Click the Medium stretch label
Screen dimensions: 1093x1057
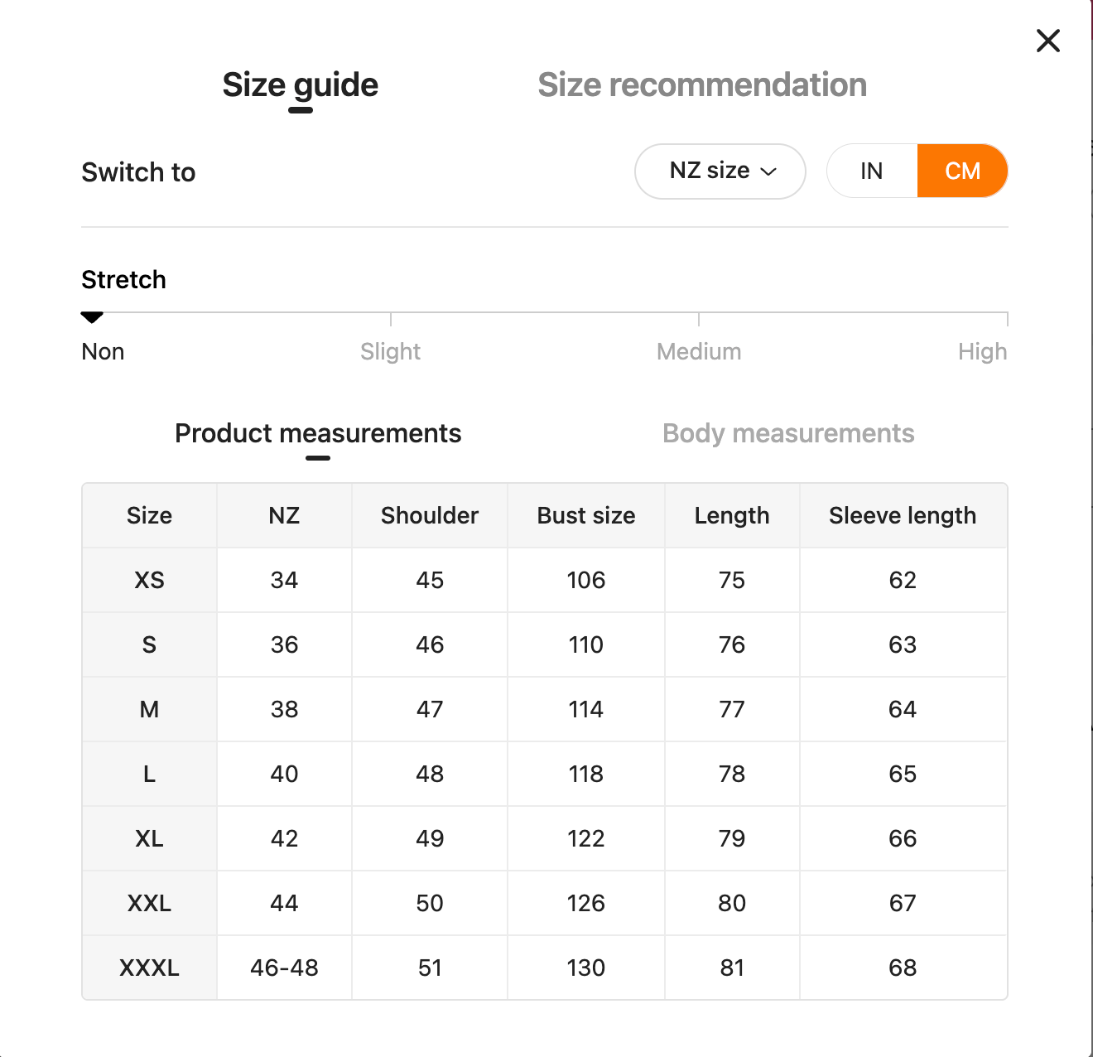tap(699, 352)
